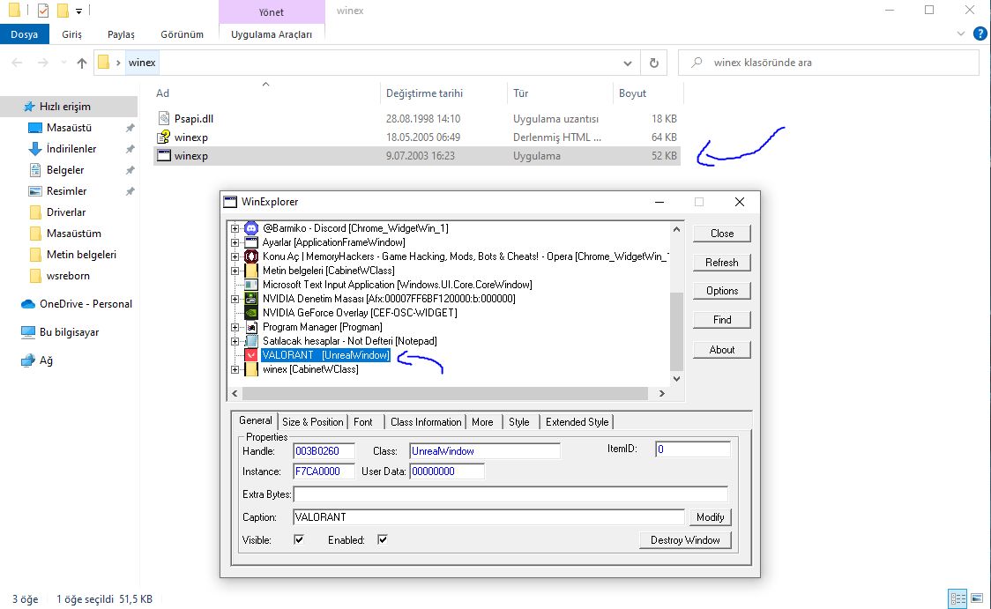Click the WinExplorer Close button
The height and width of the screenshot is (609, 991).
[x=722, y=234]
